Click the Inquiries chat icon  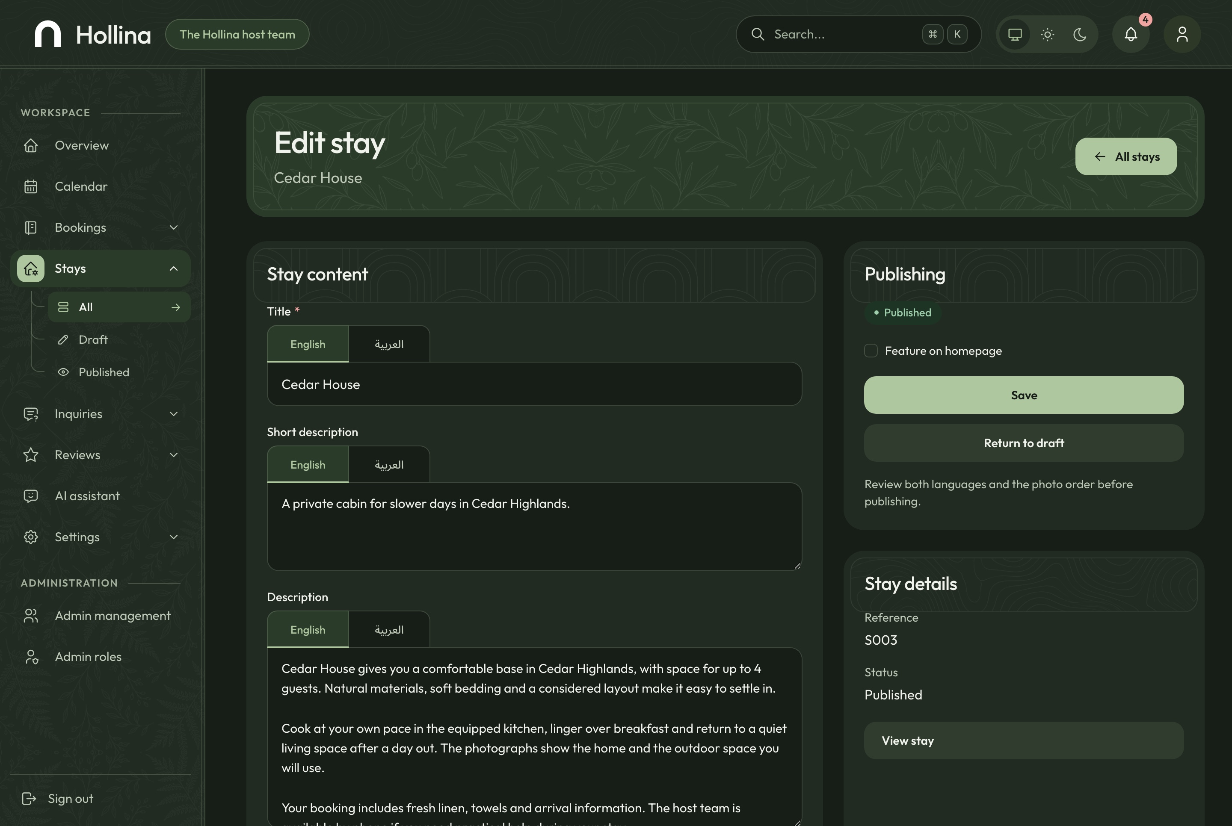(30, 414)
